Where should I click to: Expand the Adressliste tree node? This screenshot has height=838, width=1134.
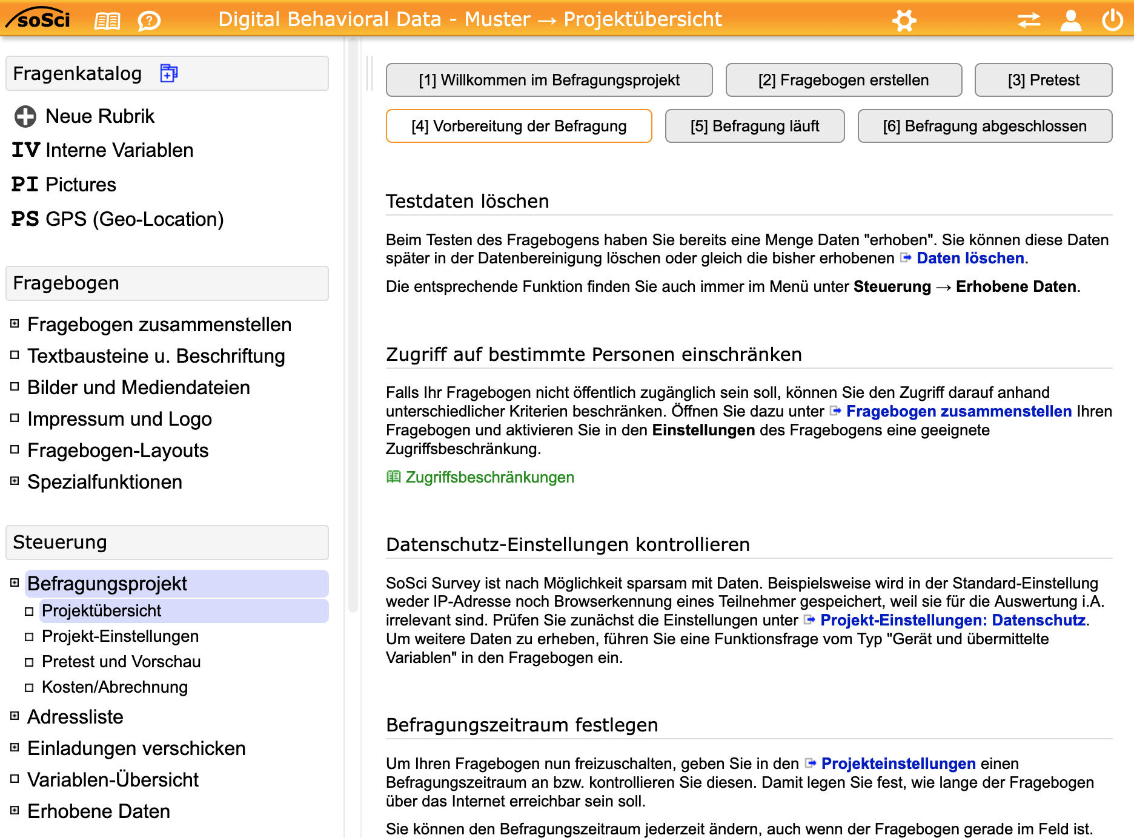(15, 716)
